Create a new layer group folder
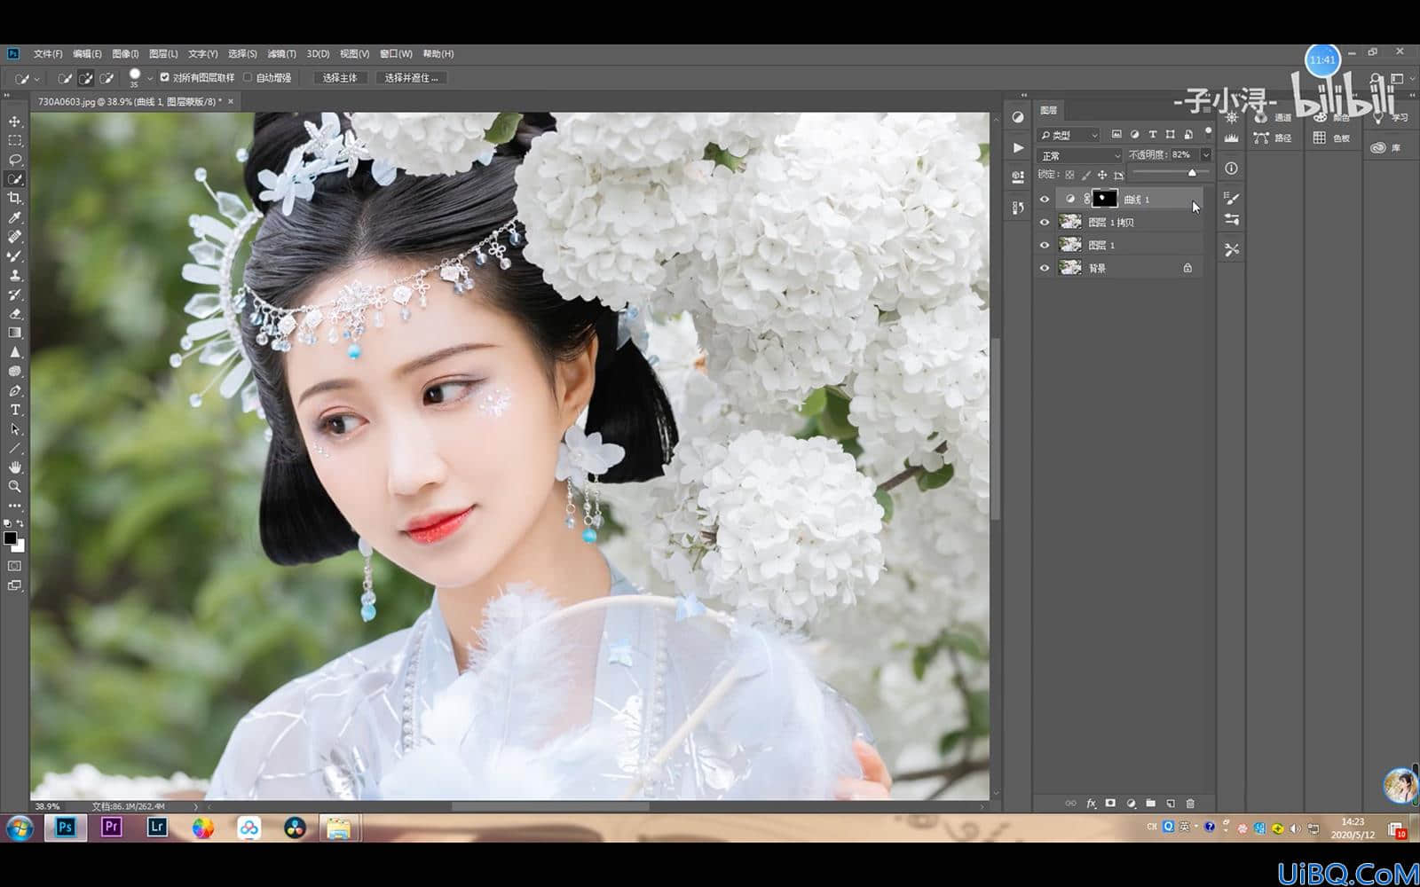 coord(1150,804)
